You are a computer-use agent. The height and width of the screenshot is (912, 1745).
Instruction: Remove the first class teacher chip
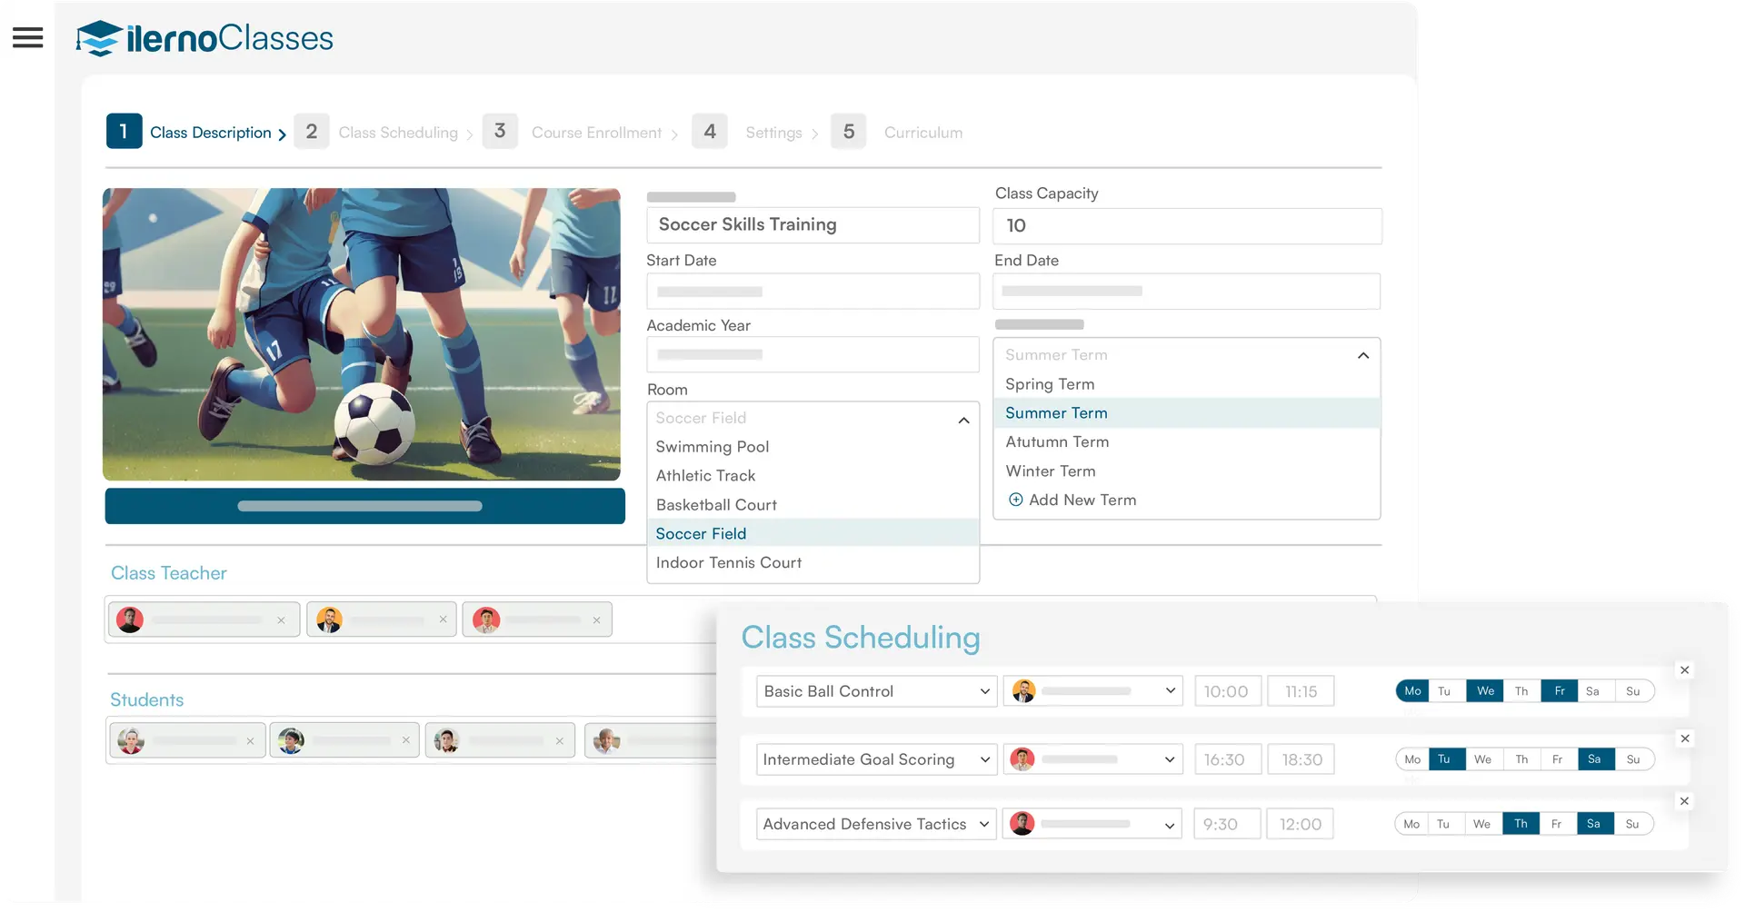pyautogui.click(x=281, y=620)
